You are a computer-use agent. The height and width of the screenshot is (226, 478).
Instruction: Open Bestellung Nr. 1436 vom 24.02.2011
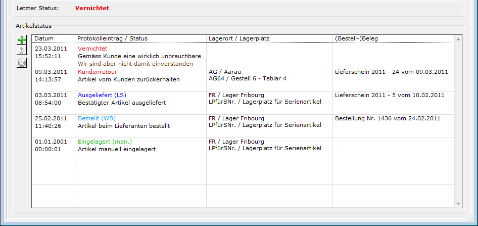point(388,118)
